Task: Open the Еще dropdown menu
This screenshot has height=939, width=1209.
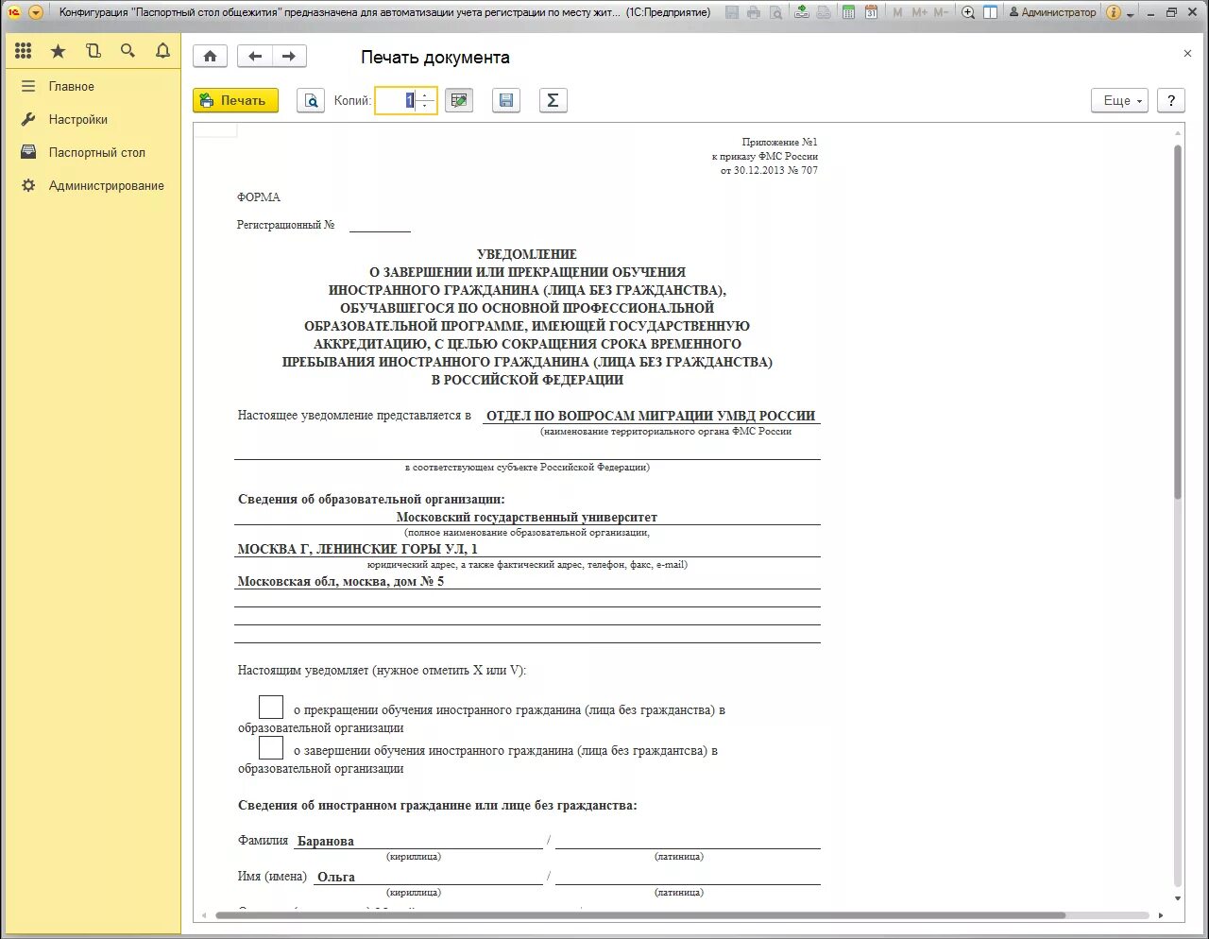Action: (1119, 100)
